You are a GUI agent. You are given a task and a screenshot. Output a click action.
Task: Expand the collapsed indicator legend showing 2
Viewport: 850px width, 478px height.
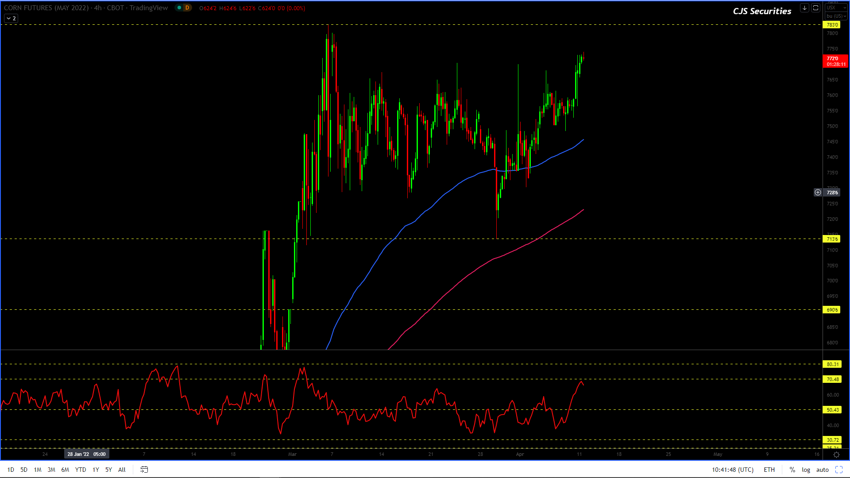[11, 19]
